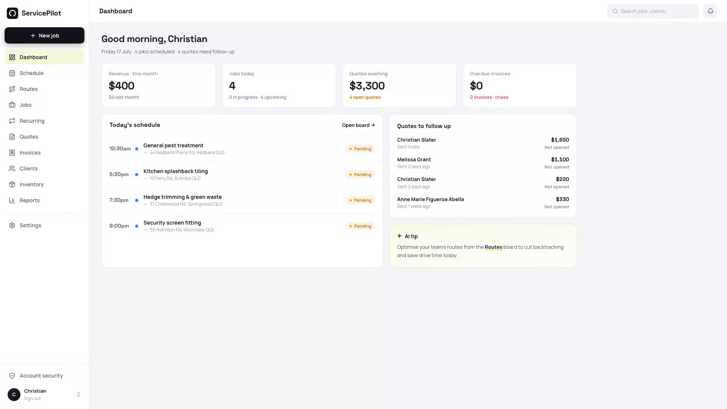The height and width of the screenshot is (409, 727).
Task: Open Account security page
Action: (x=44, y=376)
